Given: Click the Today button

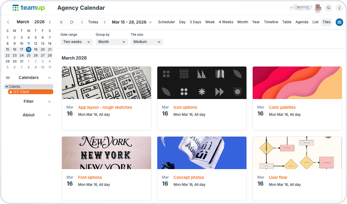Looking at the screenshot, I should pyautogui.click(x=93, y=22).
